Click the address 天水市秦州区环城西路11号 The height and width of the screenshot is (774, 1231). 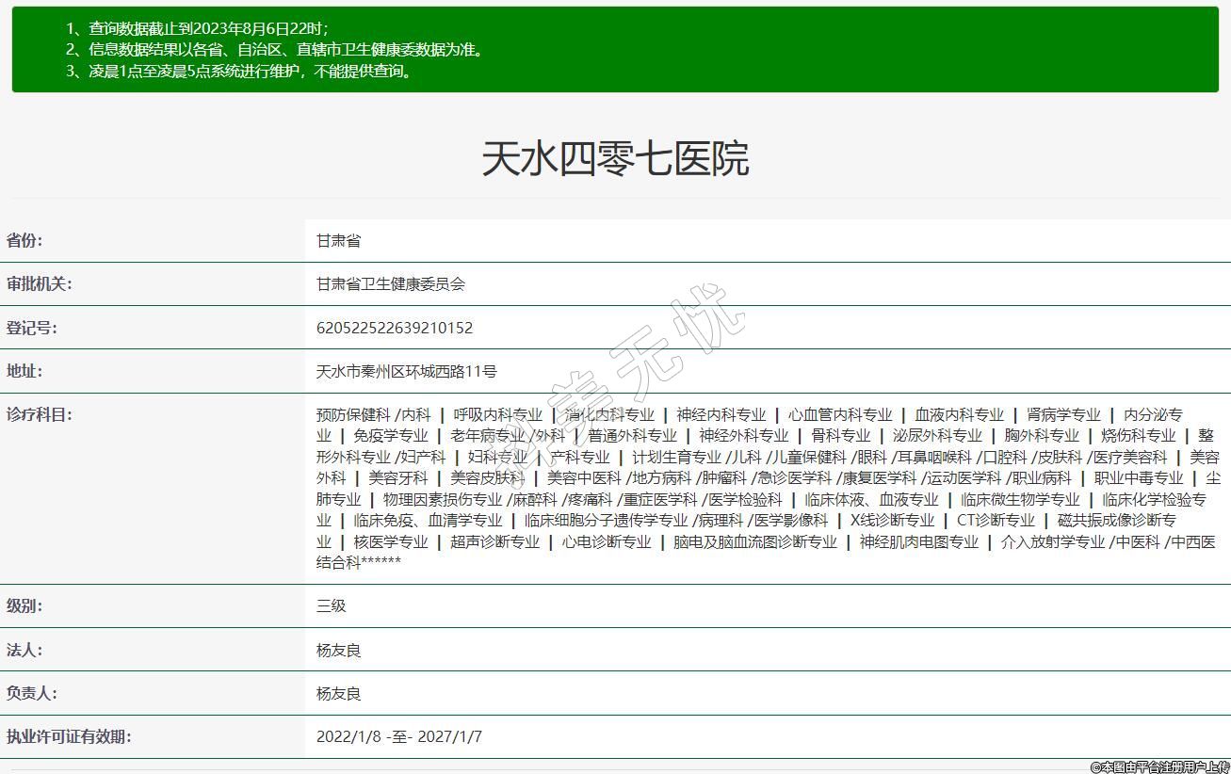point(406,372)
